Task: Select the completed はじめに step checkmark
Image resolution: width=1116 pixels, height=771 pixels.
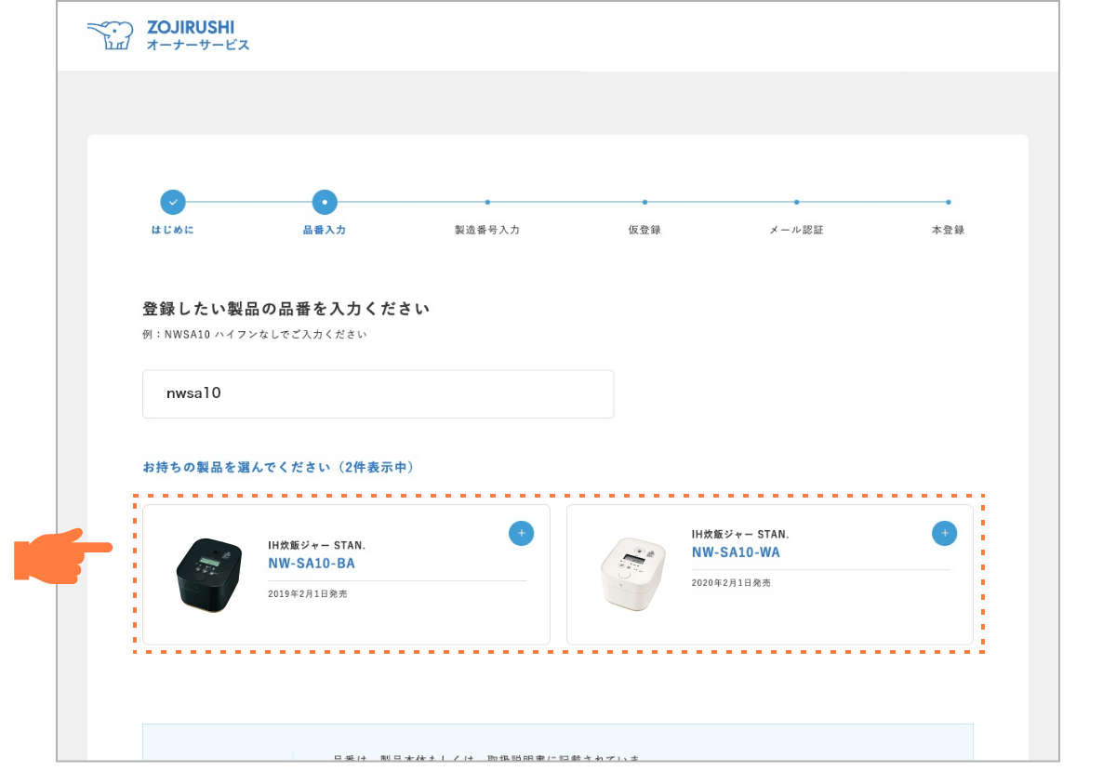Action: (173, 202)
